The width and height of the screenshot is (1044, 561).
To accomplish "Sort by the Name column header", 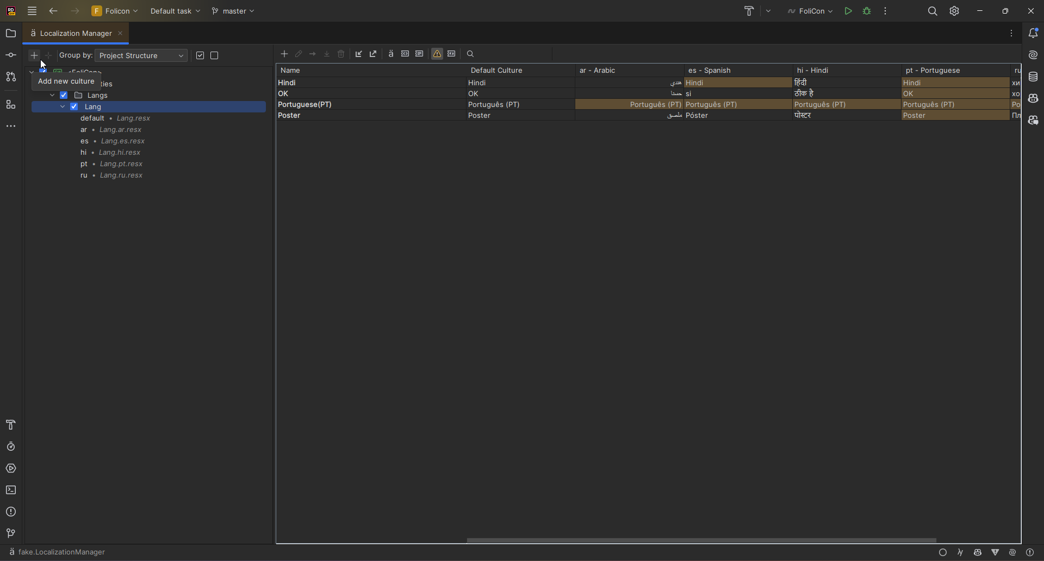I will pos(371,70).
